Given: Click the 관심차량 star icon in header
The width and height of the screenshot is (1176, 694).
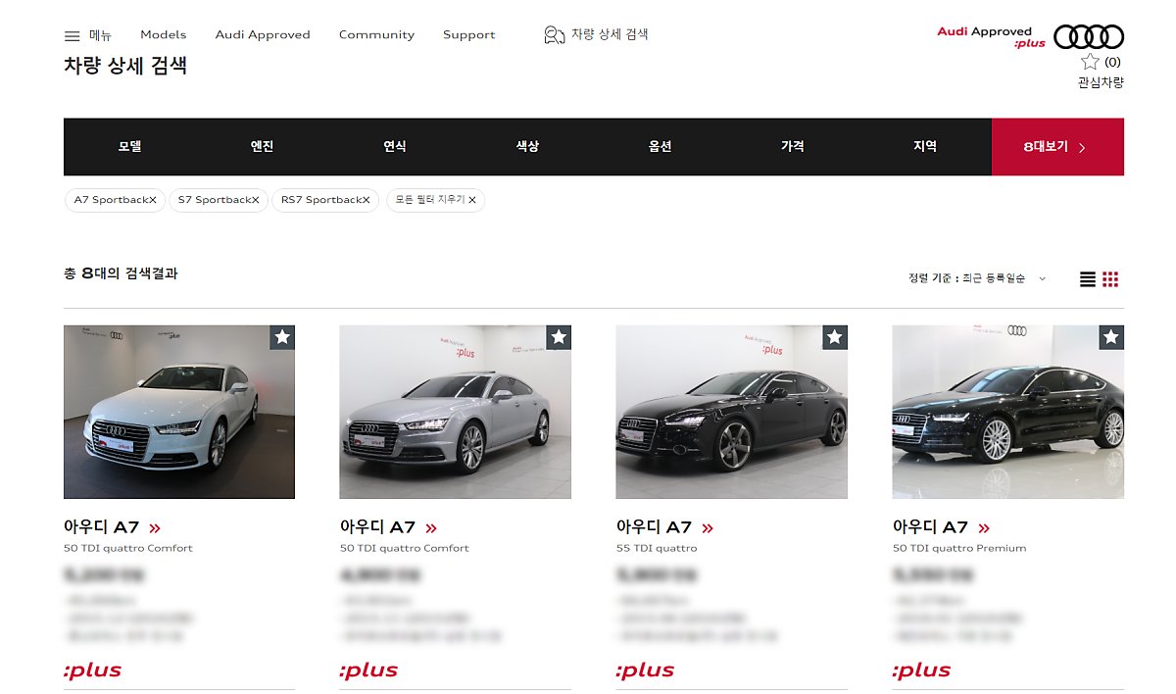Looking at the screenshot, I should pyautogui.click(x=1091, y=62).
